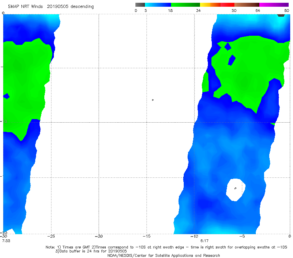Click the "50" label under the color bar
Viewport: 293px width, 258px height.
pos(234,10)
